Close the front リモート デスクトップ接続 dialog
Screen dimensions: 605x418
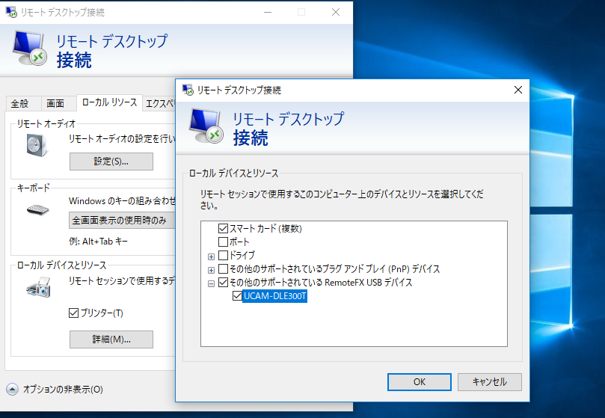(x=518, y=90)
